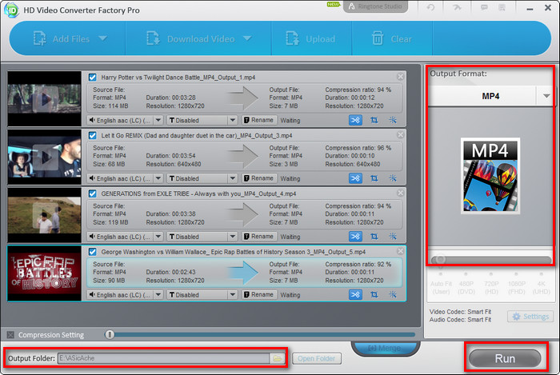Open the MP4 output format dropdown arrow

[546, 96]
